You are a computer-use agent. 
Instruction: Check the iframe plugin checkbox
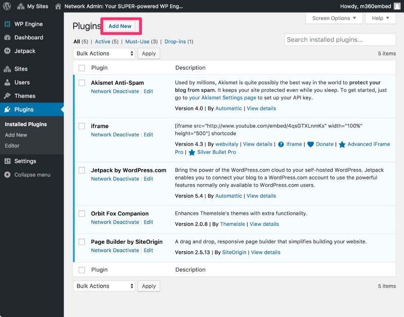[x=82, y=126]
